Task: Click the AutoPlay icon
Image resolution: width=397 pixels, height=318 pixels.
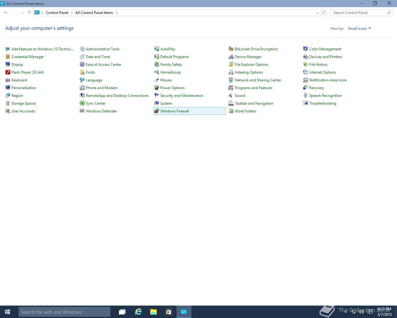Action: (157, 49)
